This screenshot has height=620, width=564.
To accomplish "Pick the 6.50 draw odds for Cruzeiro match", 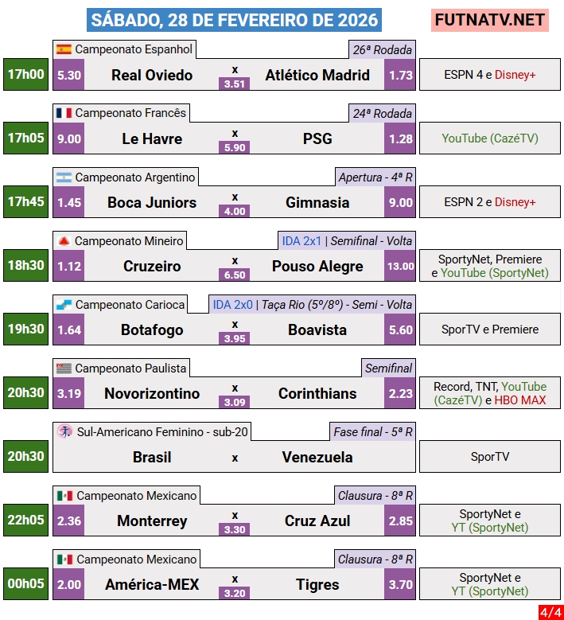I will (235, 275).
